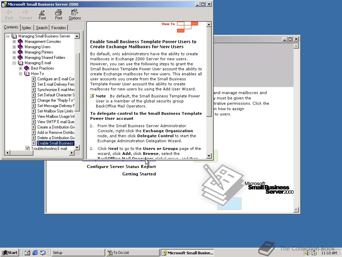
Task: Collapse Managing Small Business Server node
Action: click(8, 36)
